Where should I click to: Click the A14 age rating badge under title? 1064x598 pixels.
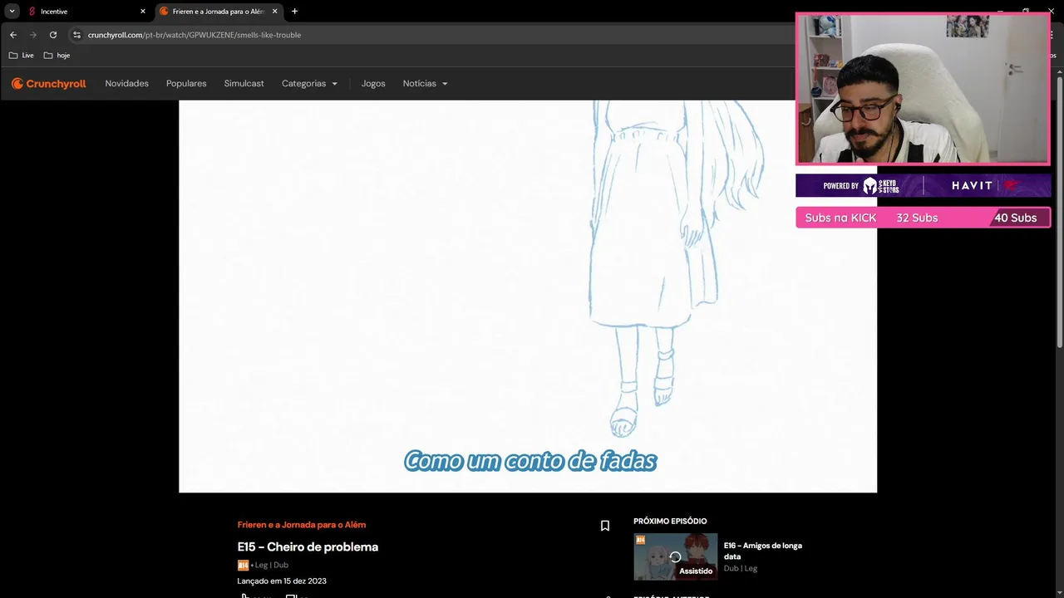[x=243, y=566]
